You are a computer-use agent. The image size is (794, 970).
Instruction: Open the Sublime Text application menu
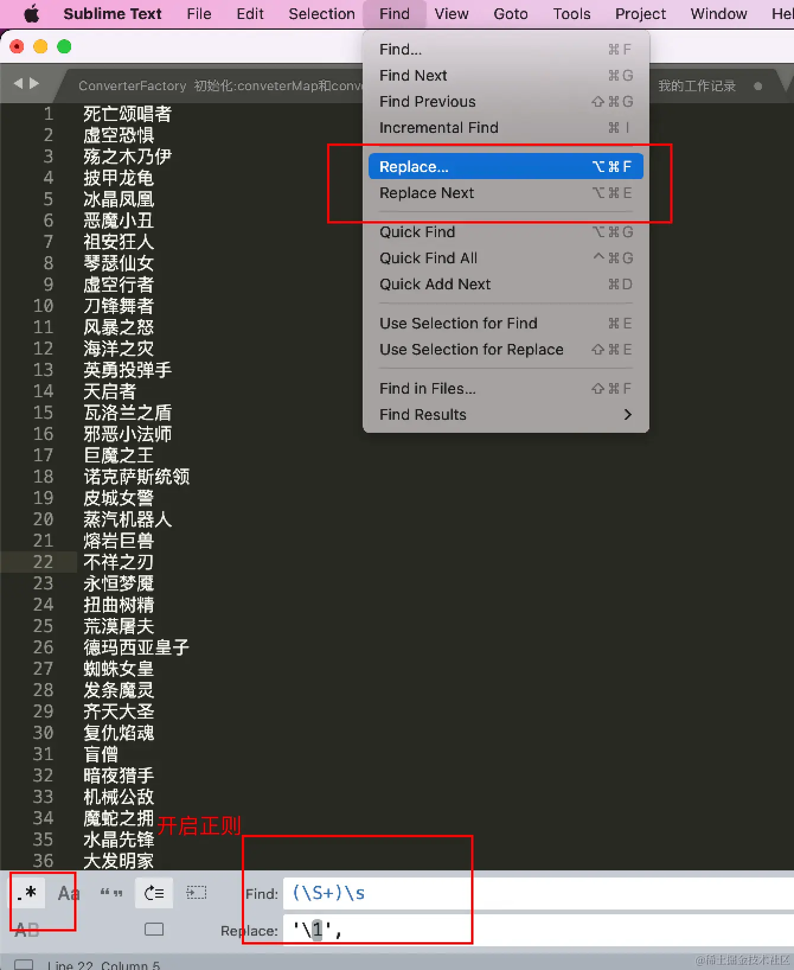112,14
